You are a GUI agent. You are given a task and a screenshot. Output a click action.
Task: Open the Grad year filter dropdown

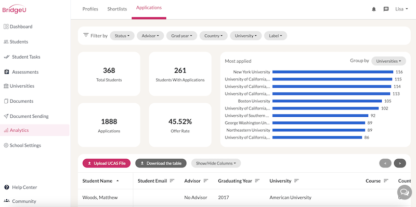pyautogui.click(x=181, y=36)
